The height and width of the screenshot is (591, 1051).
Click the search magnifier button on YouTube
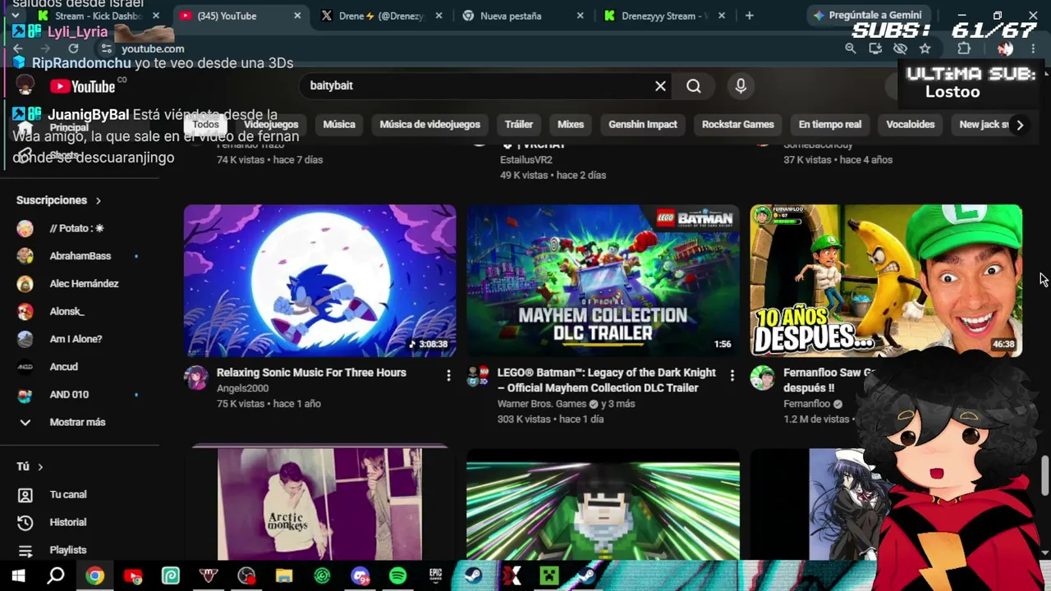694,85
